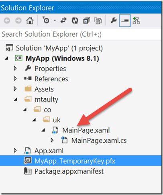Click the MainPage.xaml.cs file icon

64,140
